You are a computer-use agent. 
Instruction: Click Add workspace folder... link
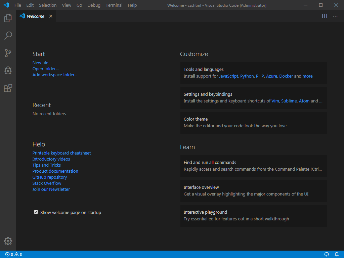55,75
